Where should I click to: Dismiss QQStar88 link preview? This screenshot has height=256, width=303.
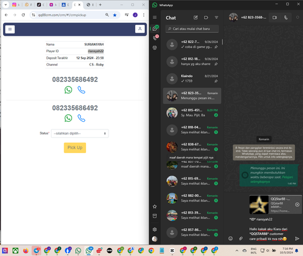point(297,205)
